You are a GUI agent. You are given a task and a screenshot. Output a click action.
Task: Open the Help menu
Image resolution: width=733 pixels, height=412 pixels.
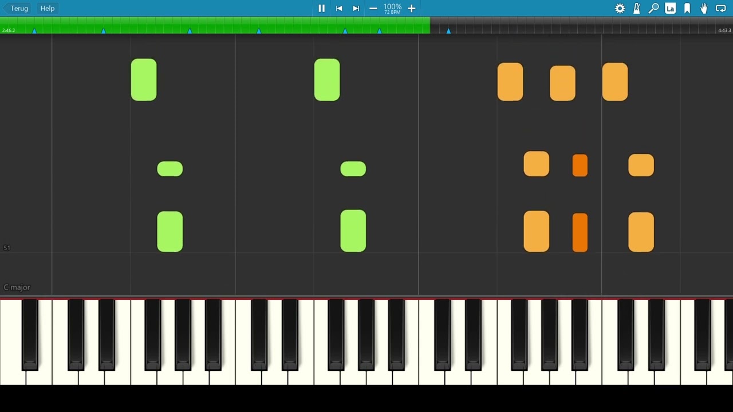point(48,8)
